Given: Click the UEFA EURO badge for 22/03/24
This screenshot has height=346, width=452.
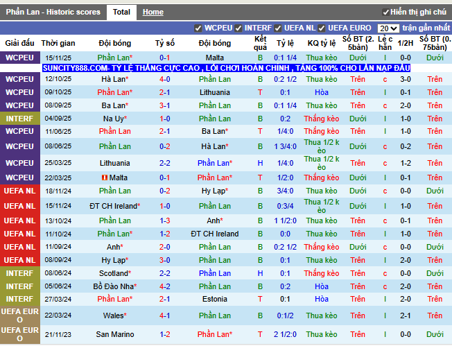Looking at the screenshot, I should tap(19, 316).
